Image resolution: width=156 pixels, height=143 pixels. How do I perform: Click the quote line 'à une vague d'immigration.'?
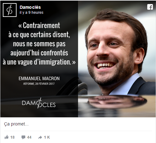[39, 62]
